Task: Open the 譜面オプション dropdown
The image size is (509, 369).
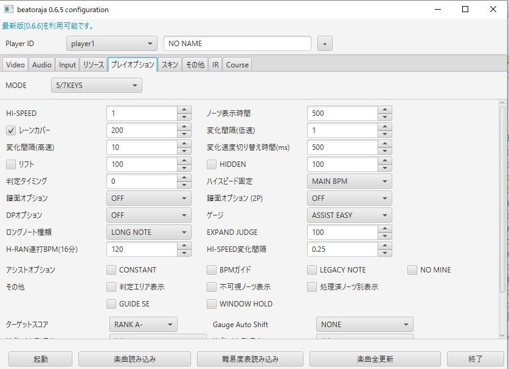Action: (x=148, y=198)
